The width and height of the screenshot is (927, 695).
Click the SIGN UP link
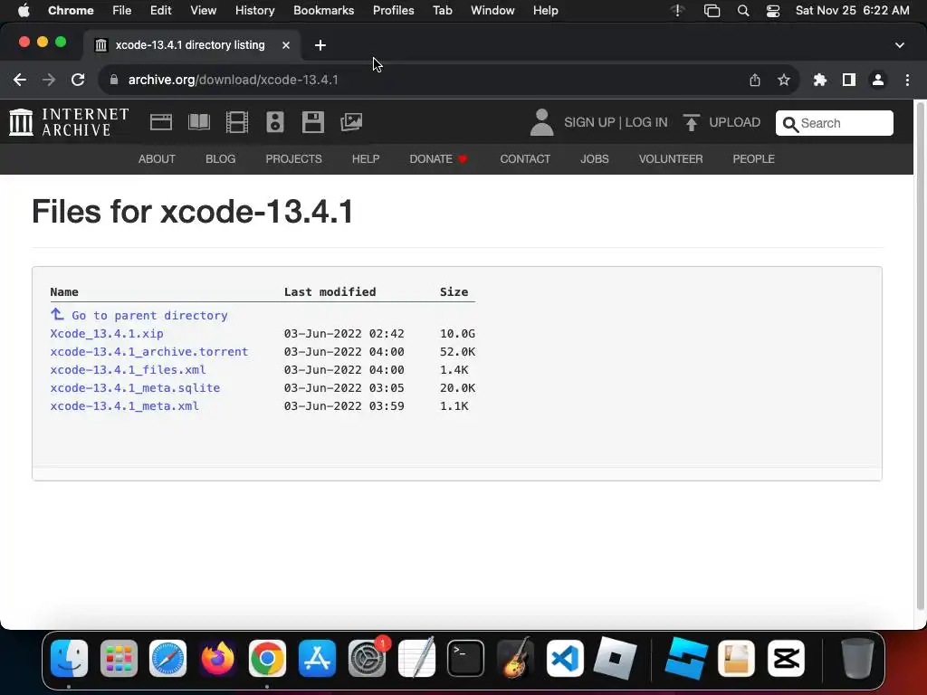click(x=589, y=122)
